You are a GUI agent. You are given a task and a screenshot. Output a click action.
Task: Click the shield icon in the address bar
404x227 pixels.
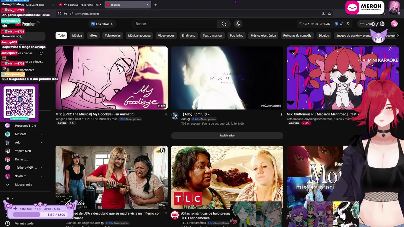click(x=59, y=14)
